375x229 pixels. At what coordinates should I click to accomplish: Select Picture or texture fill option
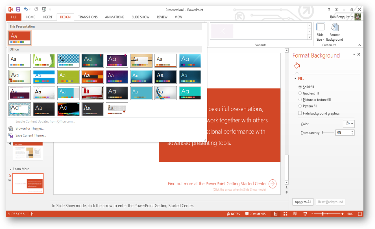(x=315, y=100)
